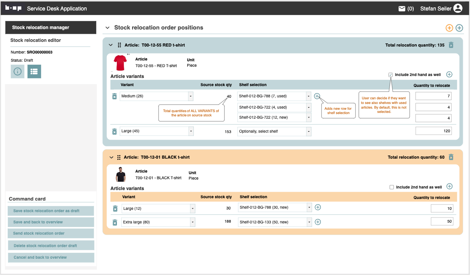Enable Include 2nd hand for BLACK t-shirt
Screen dimensions: 470x275
coord(392,187)
